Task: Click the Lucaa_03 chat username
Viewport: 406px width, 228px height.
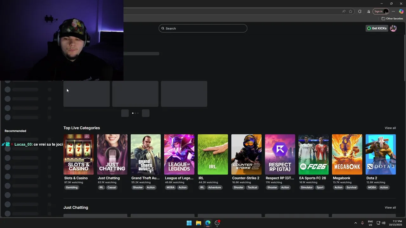Action: (x=23, y=144)
